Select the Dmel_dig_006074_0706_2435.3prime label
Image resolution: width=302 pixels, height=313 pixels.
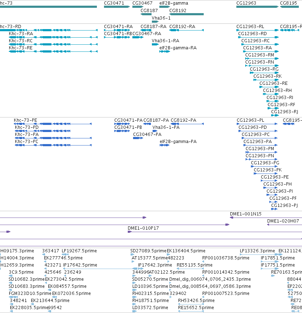tap(210, 279)
